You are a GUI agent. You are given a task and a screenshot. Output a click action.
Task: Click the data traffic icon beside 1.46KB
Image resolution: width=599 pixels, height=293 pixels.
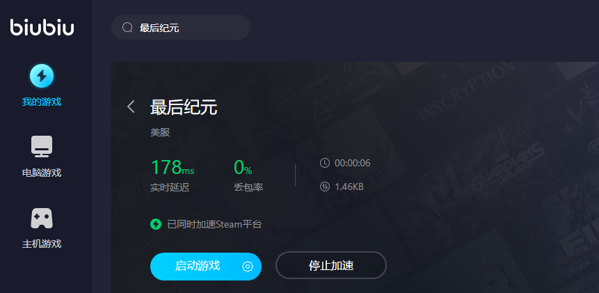pyautogui.click(x=325, y=187)
